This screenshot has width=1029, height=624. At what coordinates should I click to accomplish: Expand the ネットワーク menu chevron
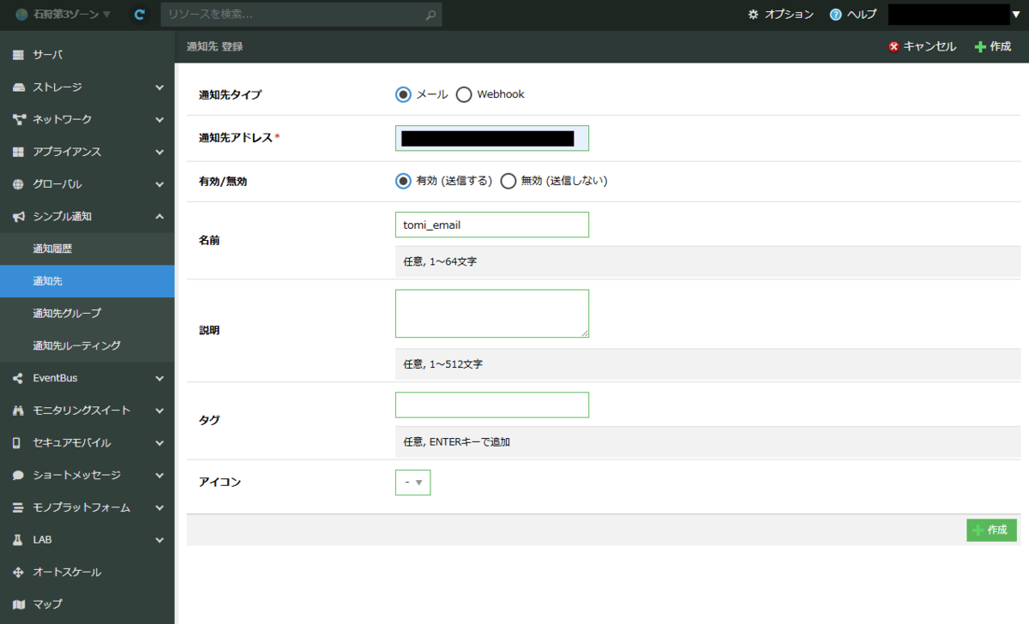click(159, 119)
